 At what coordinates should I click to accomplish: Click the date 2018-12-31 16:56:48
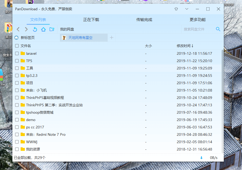[194, 149]
